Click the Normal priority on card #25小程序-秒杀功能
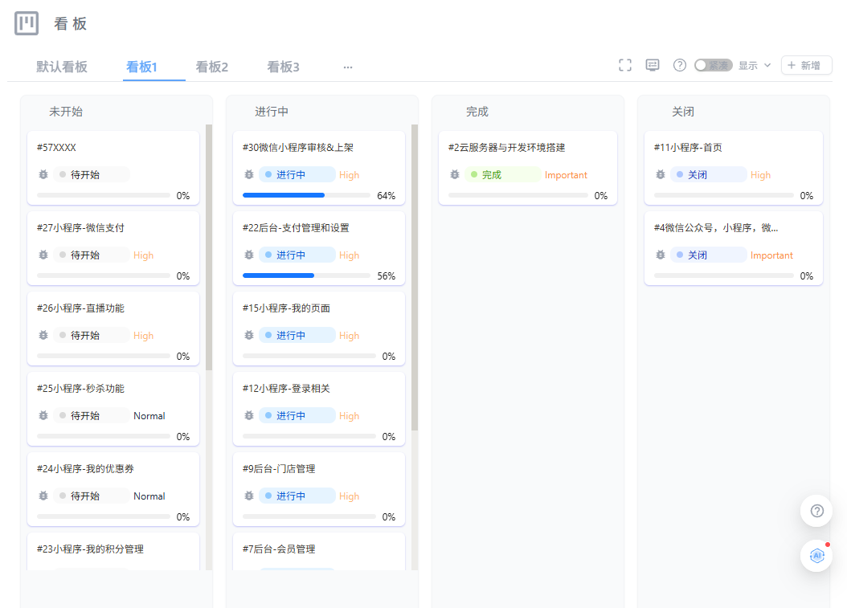 coord(149,416)
